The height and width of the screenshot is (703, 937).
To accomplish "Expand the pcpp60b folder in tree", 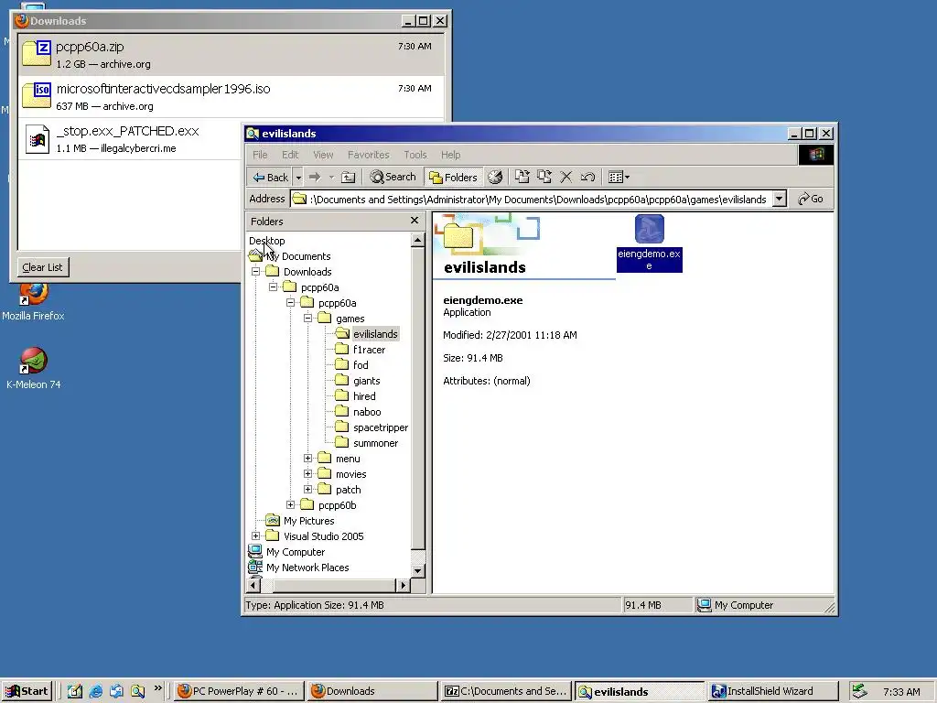I will click(290, 504).
